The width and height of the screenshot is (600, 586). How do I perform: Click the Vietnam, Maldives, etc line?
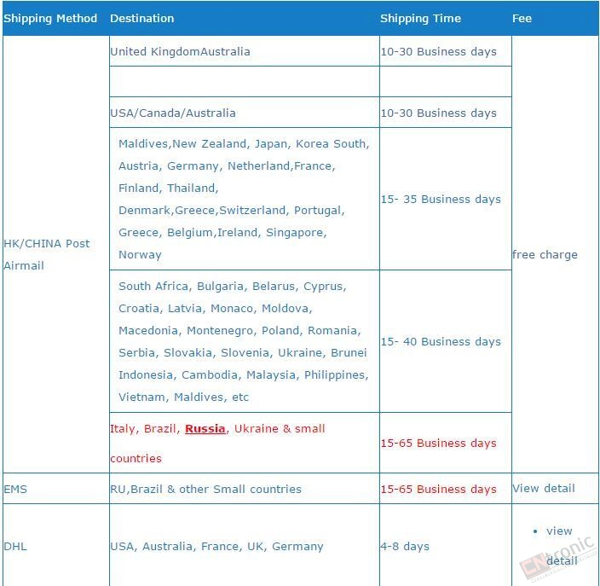pyautogui.click(x=184, y=397)
